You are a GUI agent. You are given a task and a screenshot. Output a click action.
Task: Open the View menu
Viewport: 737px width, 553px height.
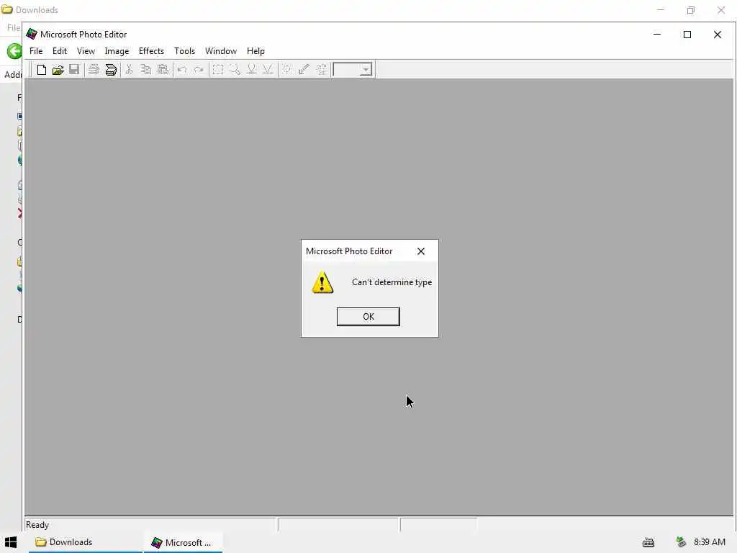pos(86,51)
